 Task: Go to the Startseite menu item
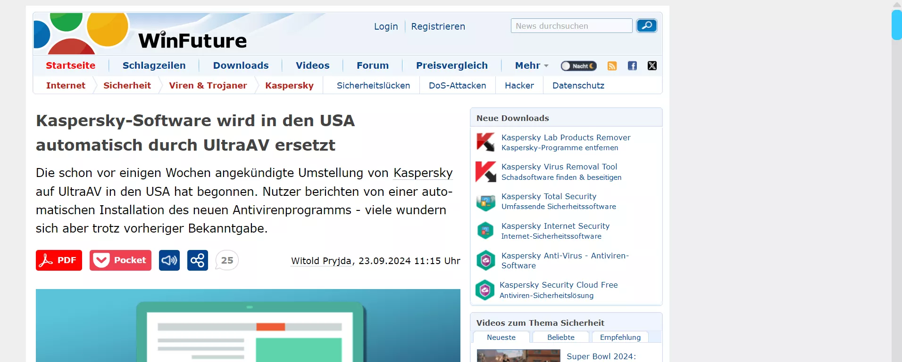71,65
